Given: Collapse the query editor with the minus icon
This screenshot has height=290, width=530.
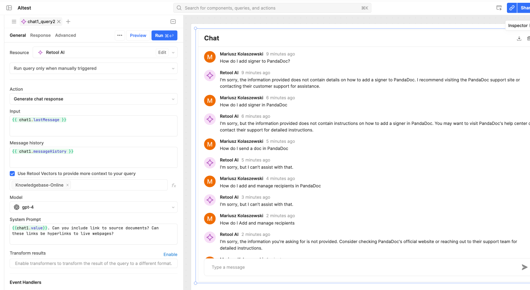Looking at the screenshot, I should [173, 21].
